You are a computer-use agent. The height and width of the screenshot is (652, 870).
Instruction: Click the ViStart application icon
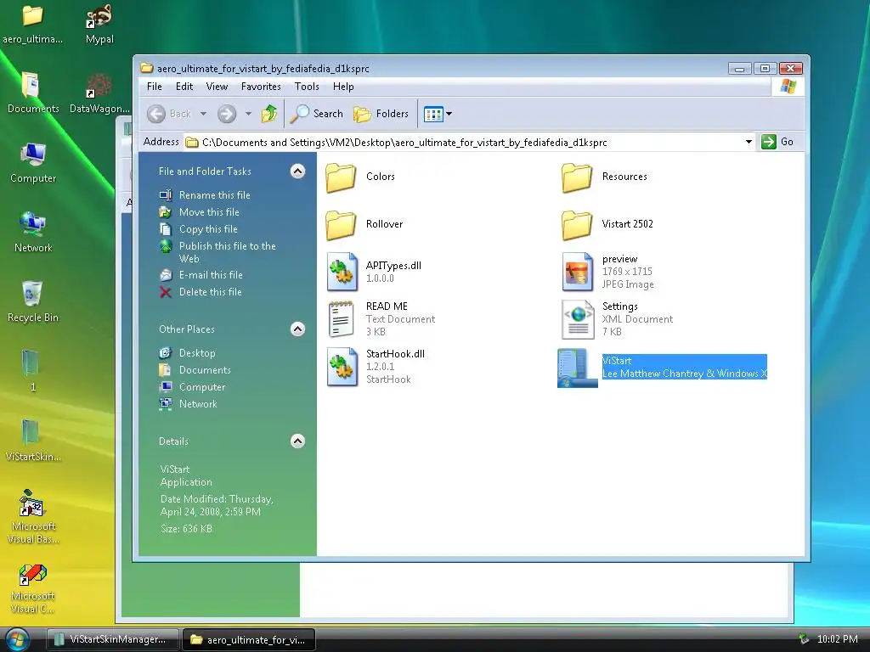coord(577,368)
